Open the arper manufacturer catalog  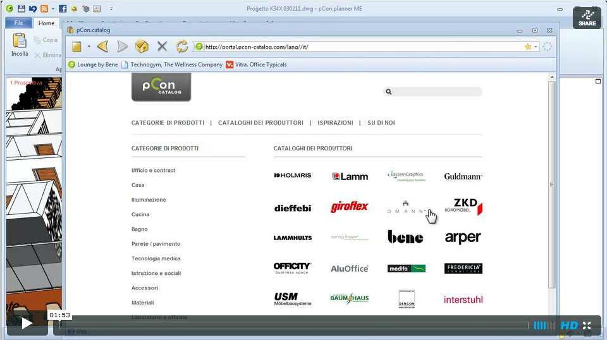coord(463,238)
